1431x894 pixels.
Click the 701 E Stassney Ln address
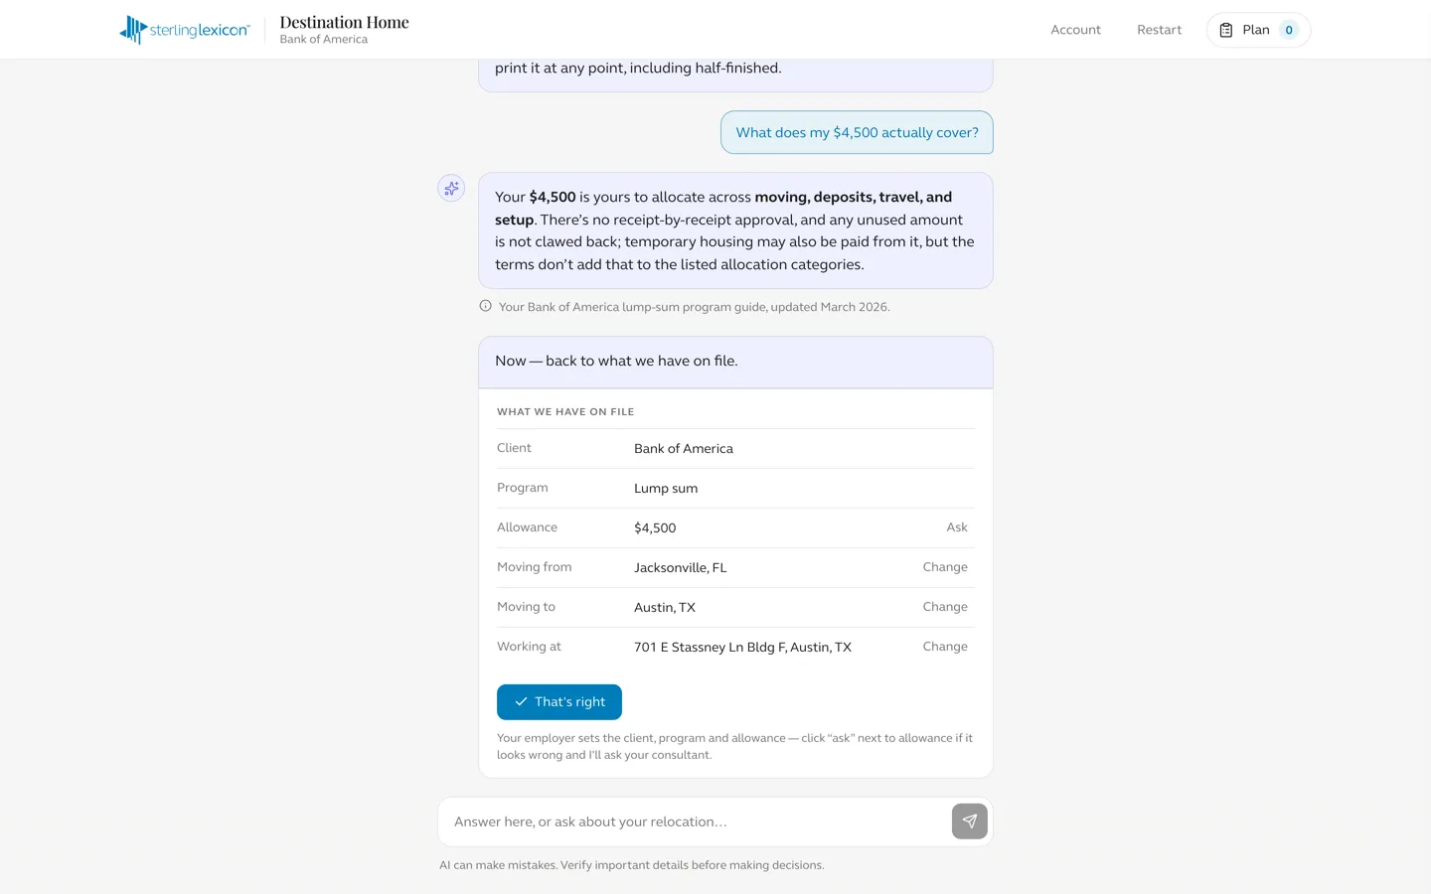[742, 648]
